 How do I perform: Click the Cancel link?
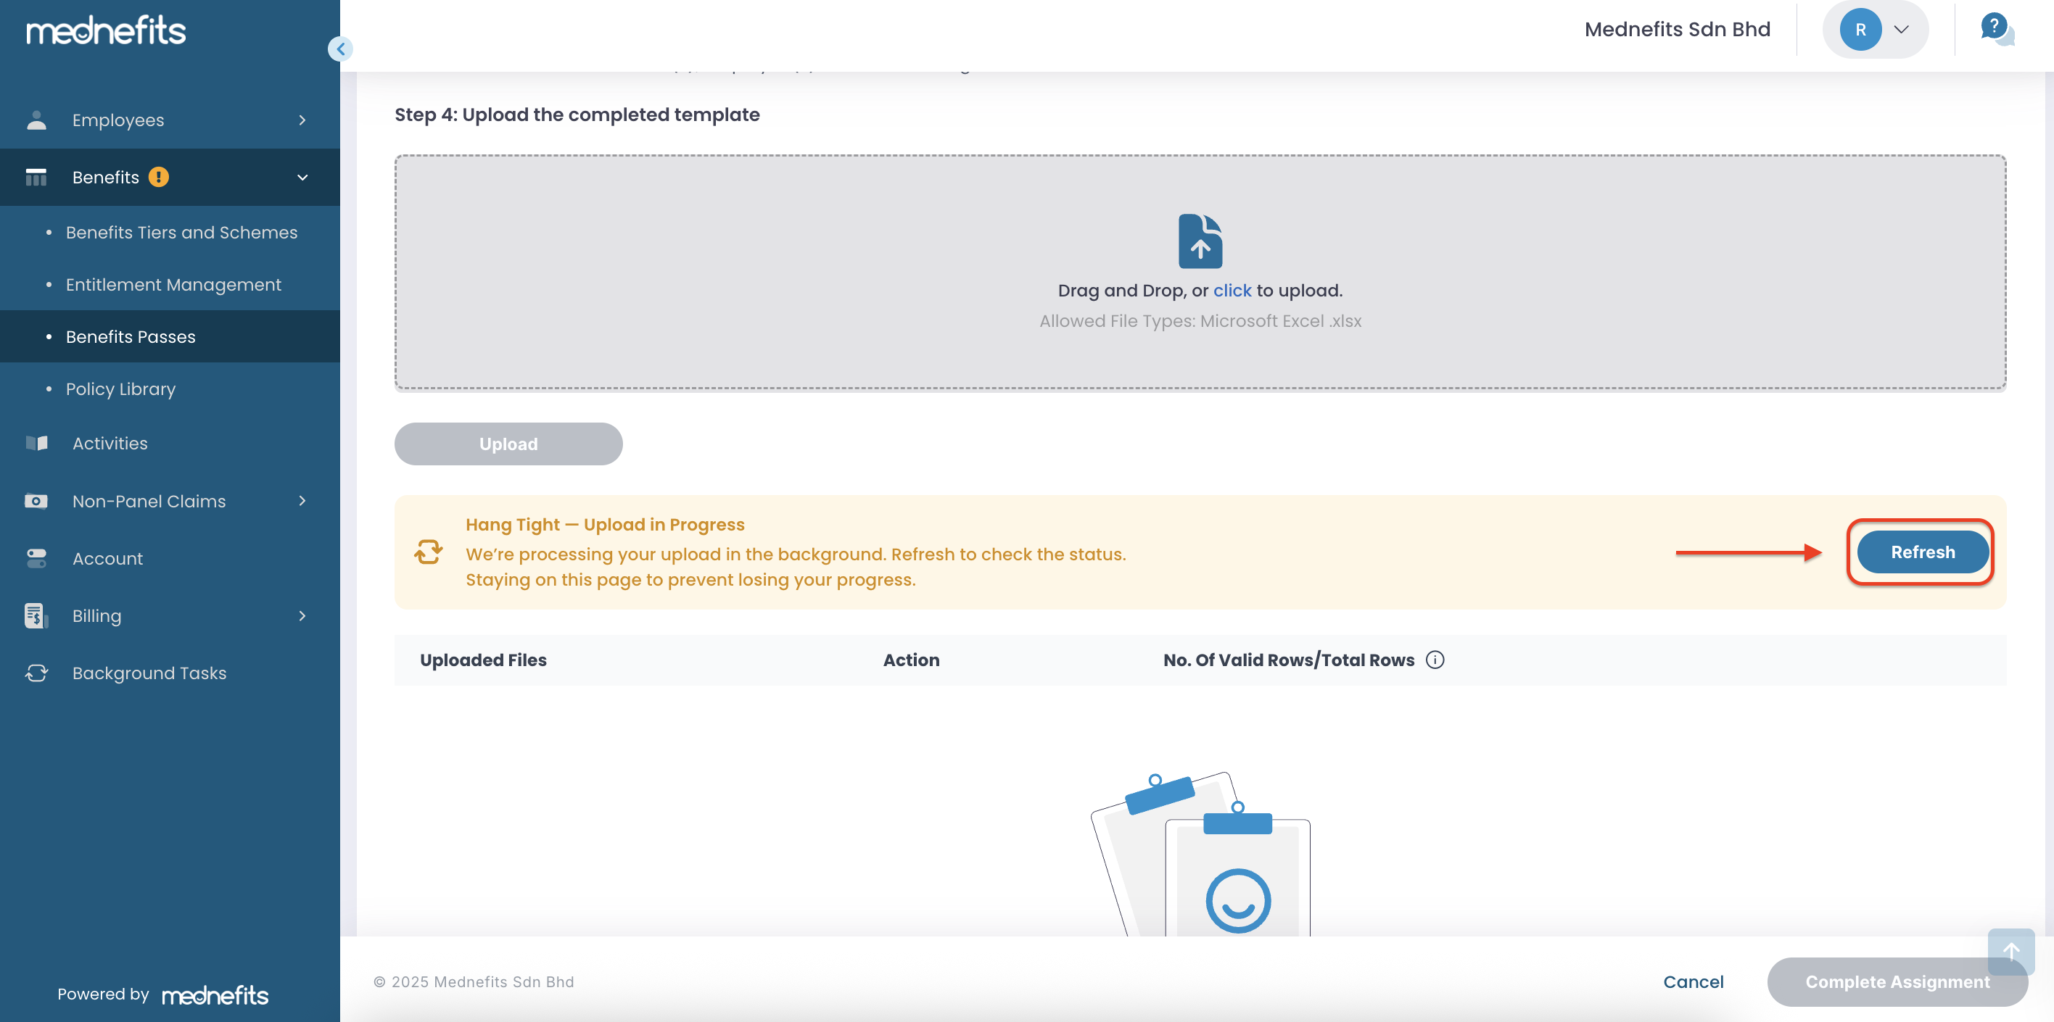coord(1693,981)
